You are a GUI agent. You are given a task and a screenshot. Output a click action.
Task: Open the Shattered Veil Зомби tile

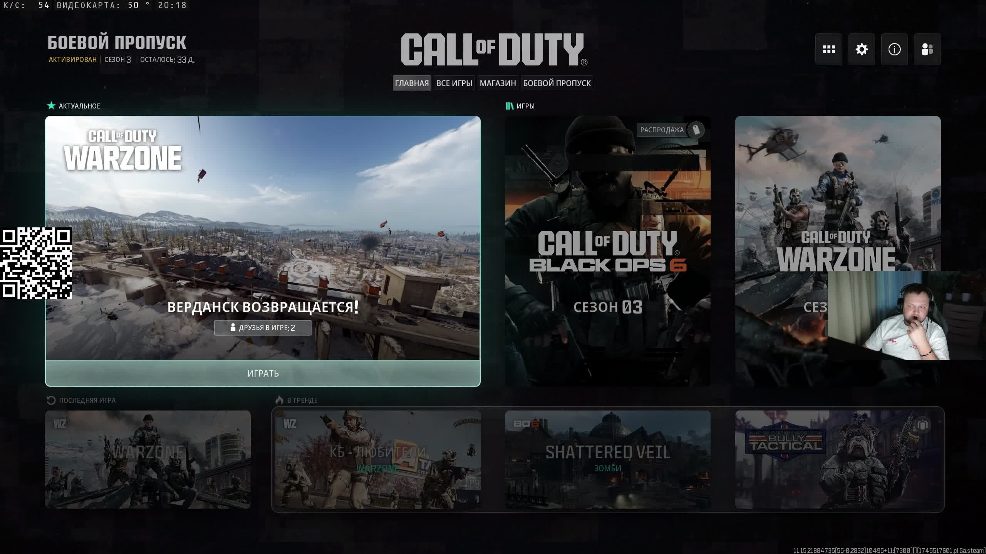click(x=608, y=459)
